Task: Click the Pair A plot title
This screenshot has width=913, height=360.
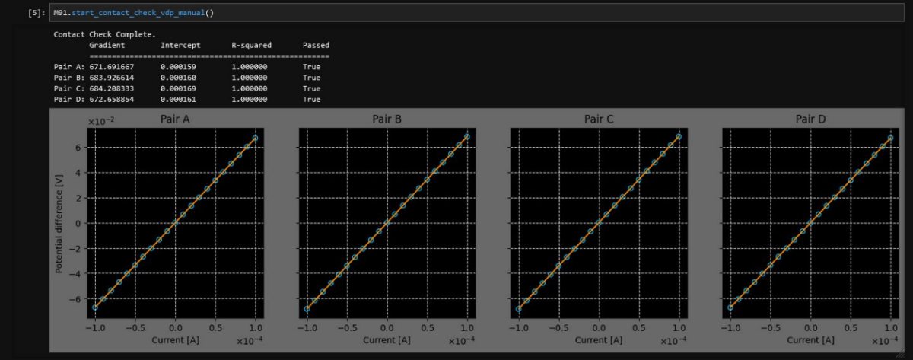Action: click(x=175, y=119)
